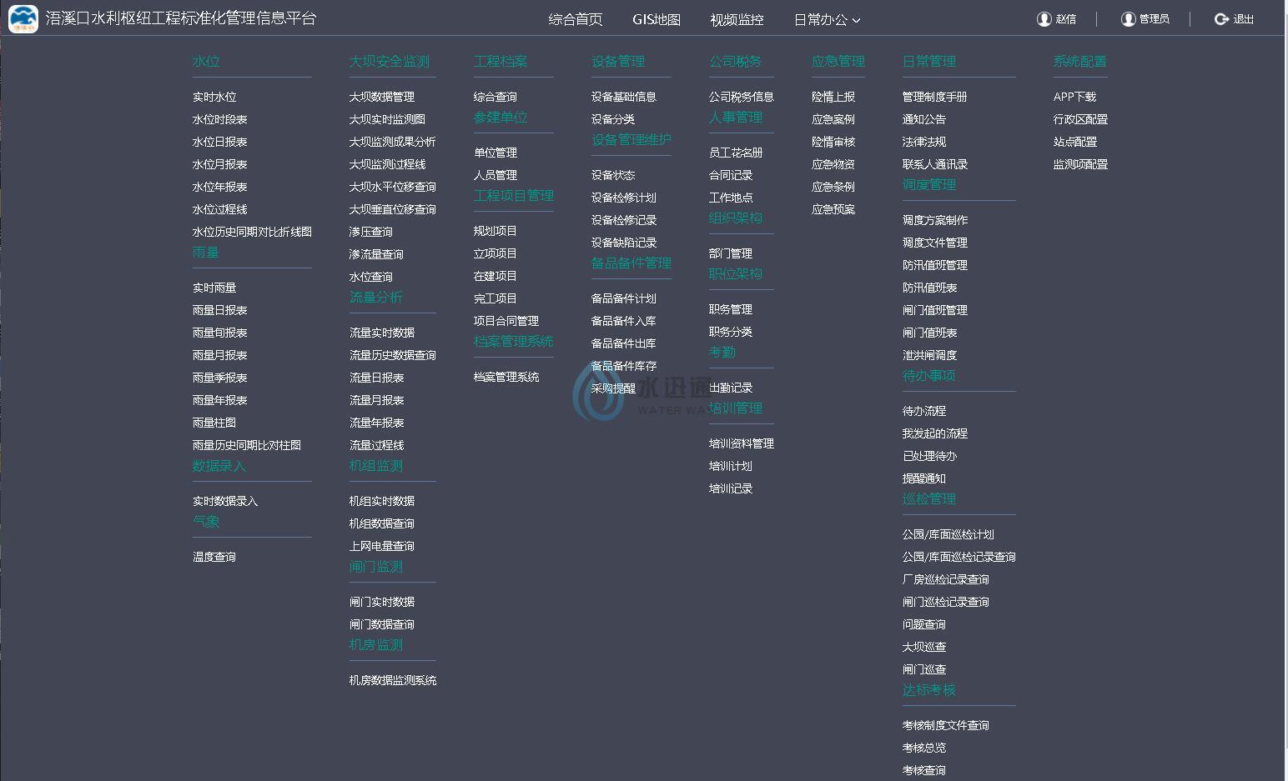This screenshot has height=781, width=1288.
Task: Open 备品备件入库
Action: pyautogui.click(x=624, y=321)
